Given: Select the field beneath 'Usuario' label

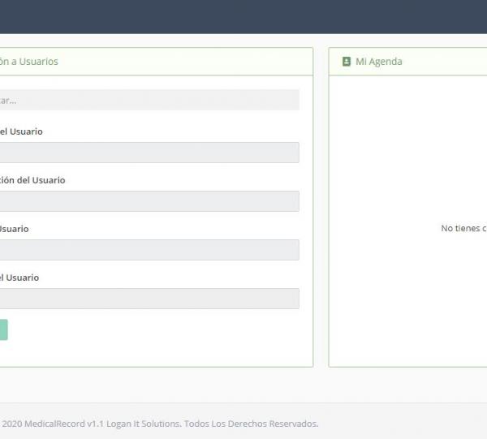Looking at the screenshot, I should [x=149, y=250].
